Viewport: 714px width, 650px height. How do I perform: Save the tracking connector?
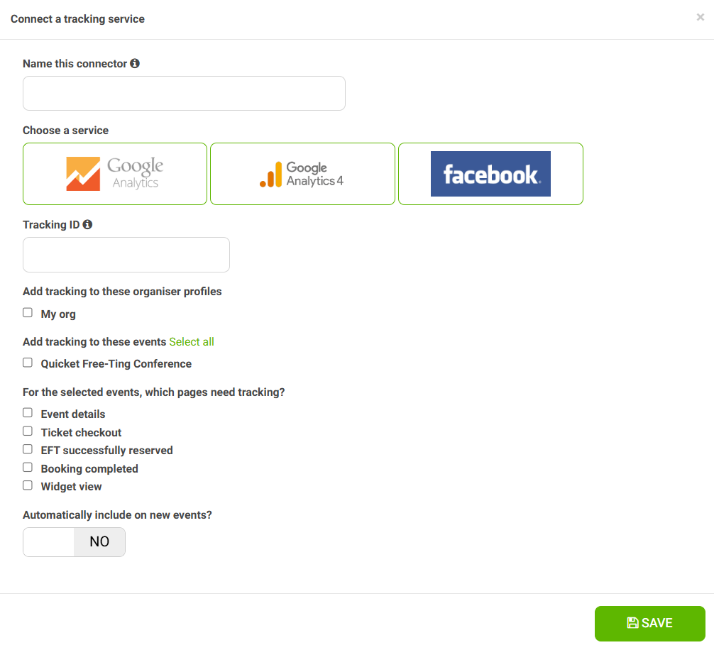tap(650, 623)
